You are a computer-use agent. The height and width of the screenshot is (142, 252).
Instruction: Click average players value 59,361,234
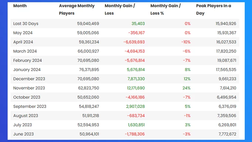pyautogui.click(x=89, y=42)
